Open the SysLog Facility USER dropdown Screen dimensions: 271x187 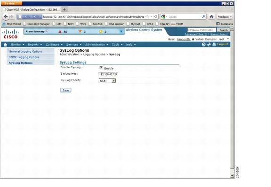[107, 81]
